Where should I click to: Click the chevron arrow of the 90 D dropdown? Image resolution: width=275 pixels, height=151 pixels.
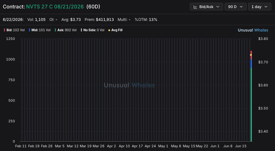pyautogui.click(x=241, y=7)
